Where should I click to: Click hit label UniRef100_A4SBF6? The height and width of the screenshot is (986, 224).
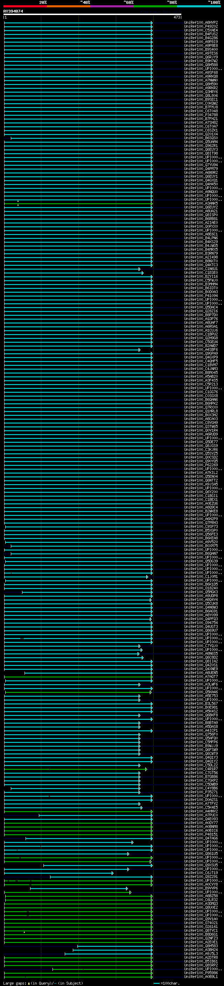click(201, 350)
